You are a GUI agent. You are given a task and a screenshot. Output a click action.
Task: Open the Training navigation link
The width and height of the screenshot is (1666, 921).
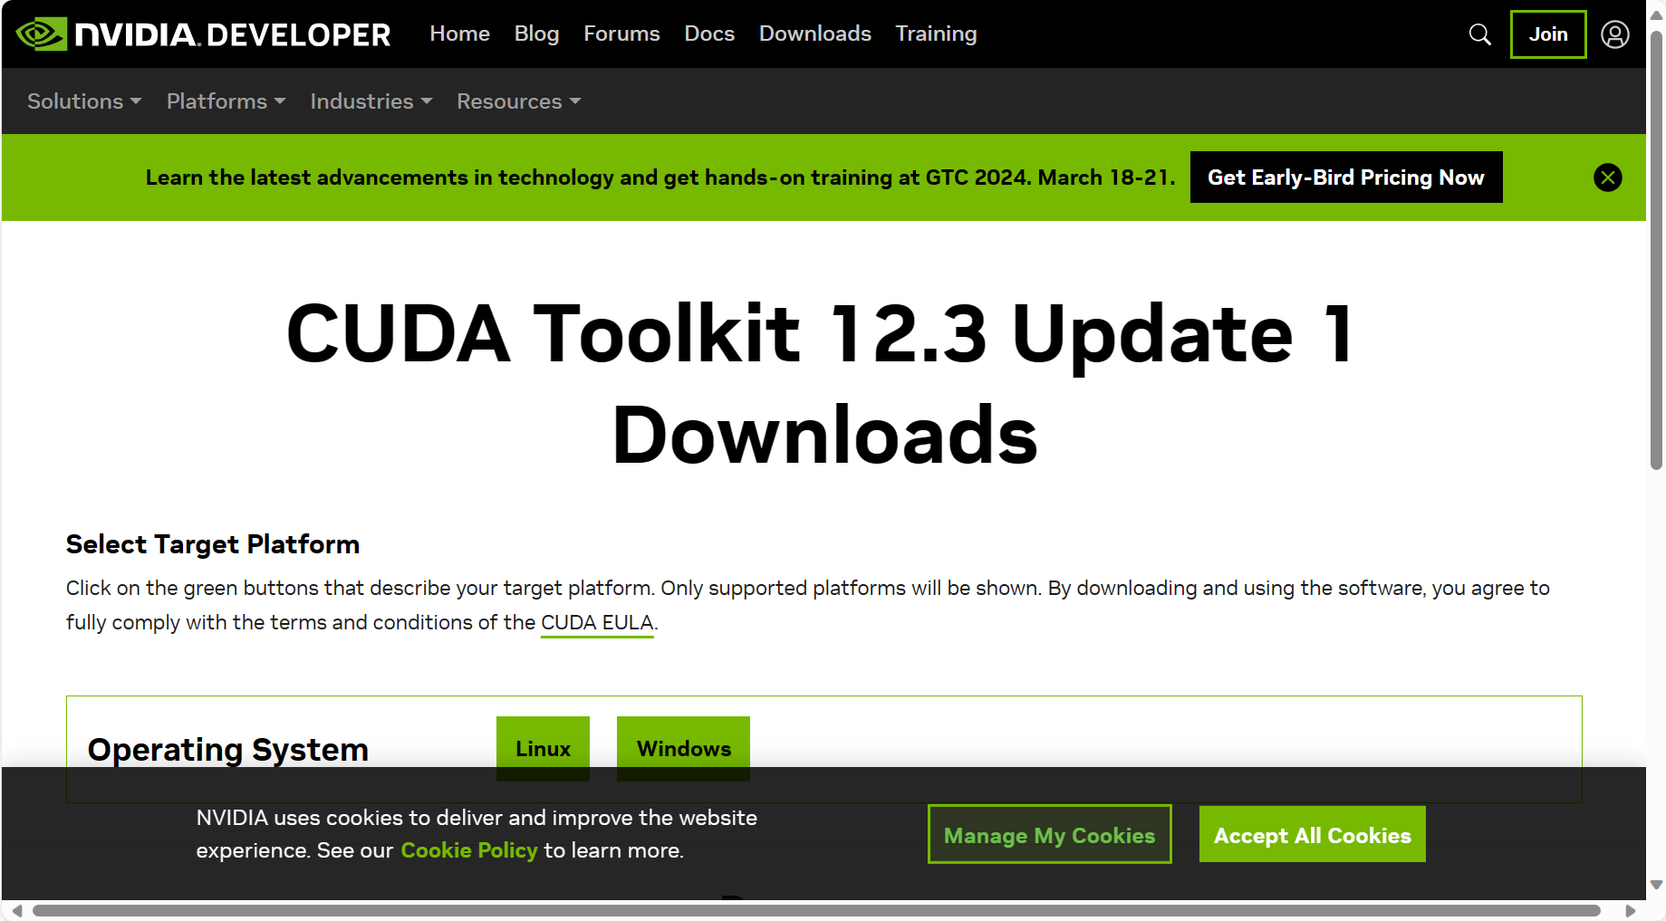click(937, 34)
